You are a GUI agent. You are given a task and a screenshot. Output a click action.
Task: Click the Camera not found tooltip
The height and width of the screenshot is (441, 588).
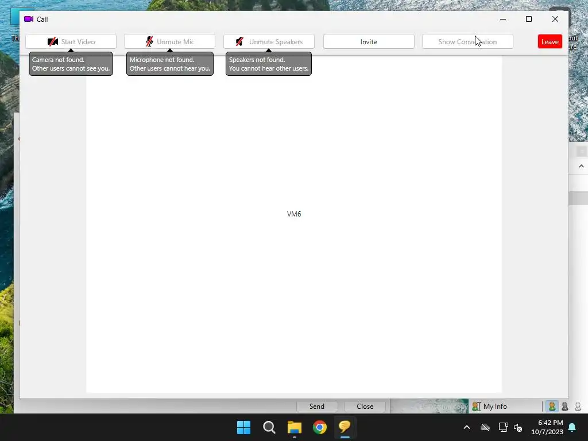tap(71, 64)
